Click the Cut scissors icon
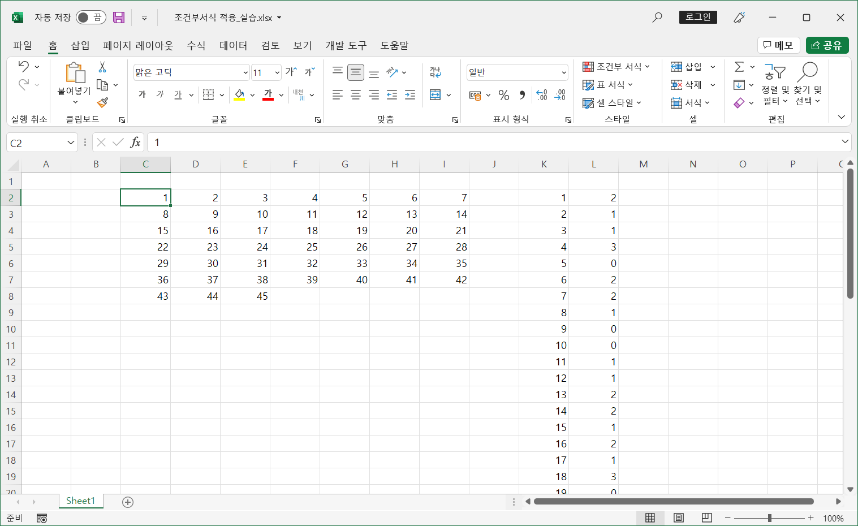Image resolution: width=858 pixels, height=526 pixels. click(x=102, y=67)
